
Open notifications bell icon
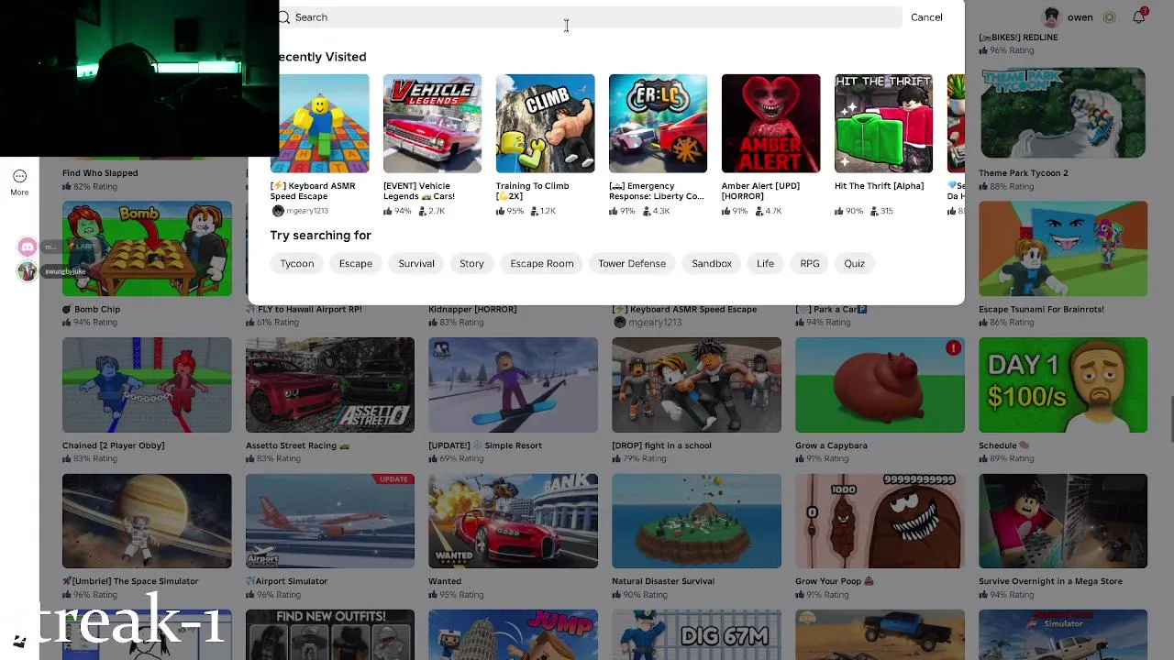click(x=1139, y=16)
